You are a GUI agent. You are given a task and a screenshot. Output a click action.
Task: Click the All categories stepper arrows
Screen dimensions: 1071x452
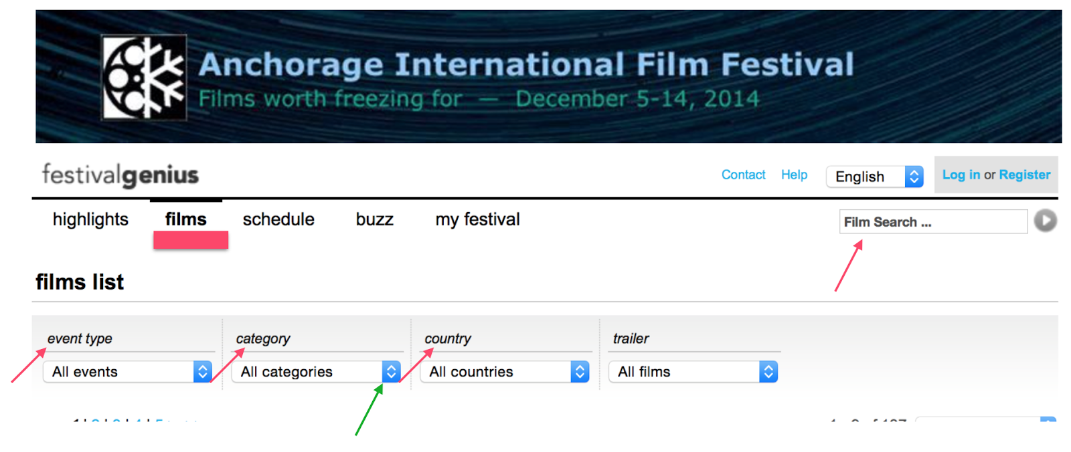(x=392, y=372)
